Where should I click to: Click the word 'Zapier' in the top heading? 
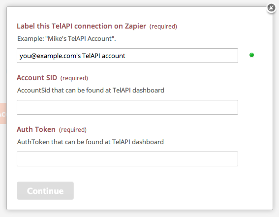tap(135, 26)
